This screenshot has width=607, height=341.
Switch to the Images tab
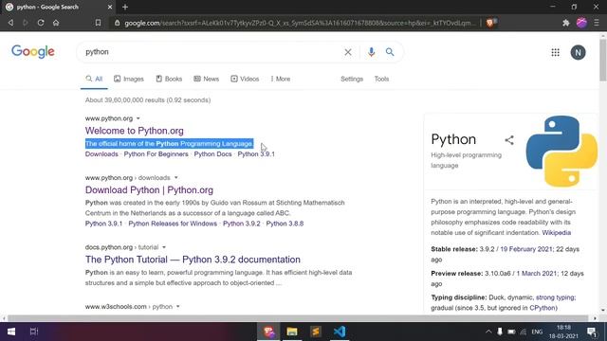(x=129, y=79)
